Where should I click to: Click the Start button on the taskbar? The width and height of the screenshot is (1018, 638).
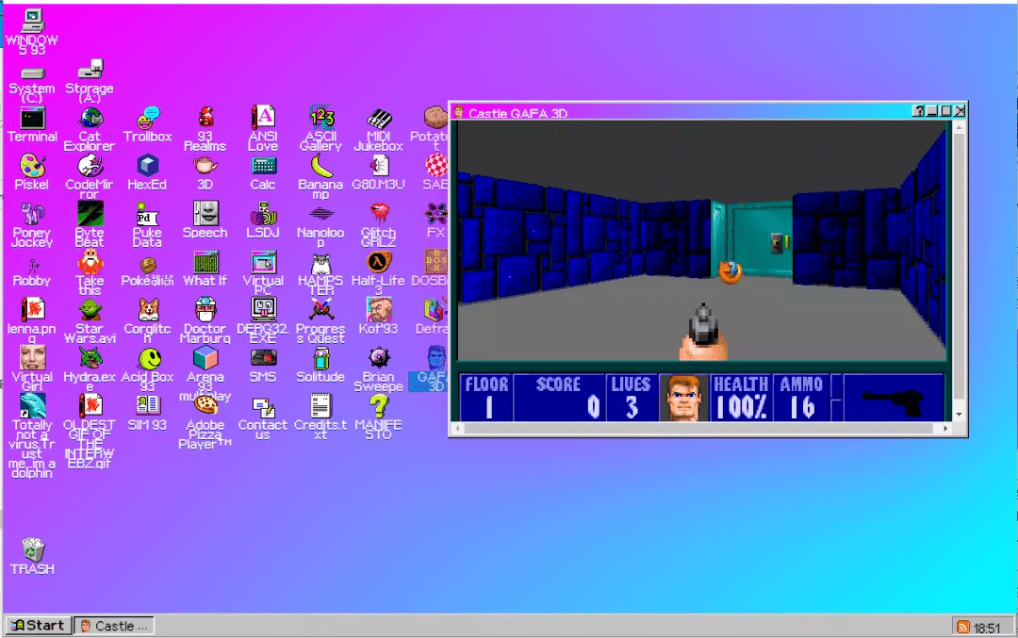coord(37,626)
